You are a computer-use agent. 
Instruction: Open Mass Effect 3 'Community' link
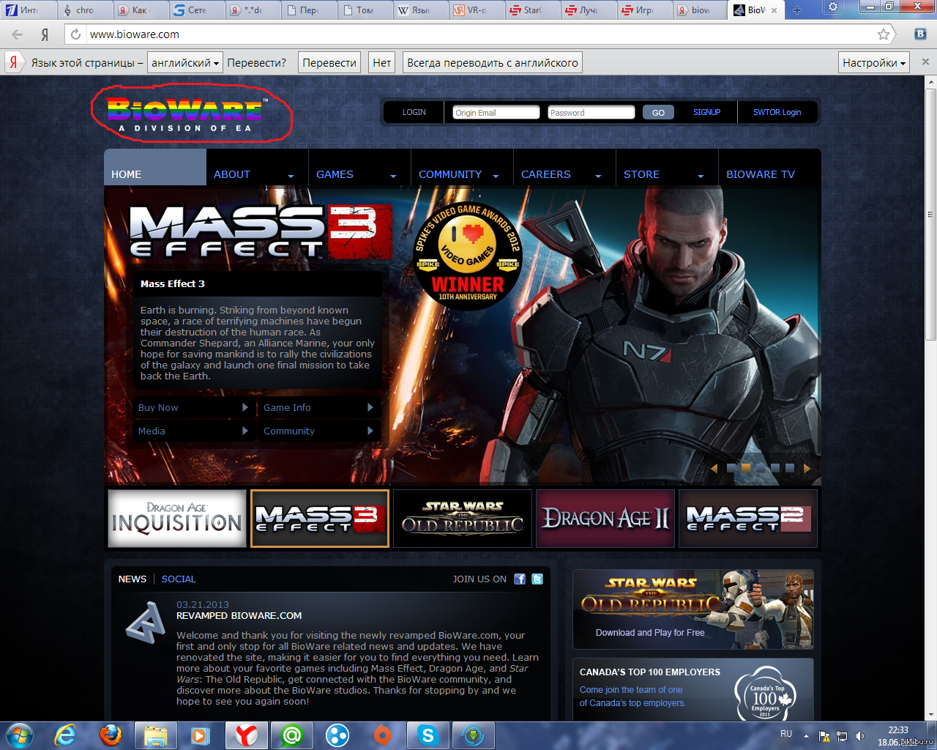(318, 431)
